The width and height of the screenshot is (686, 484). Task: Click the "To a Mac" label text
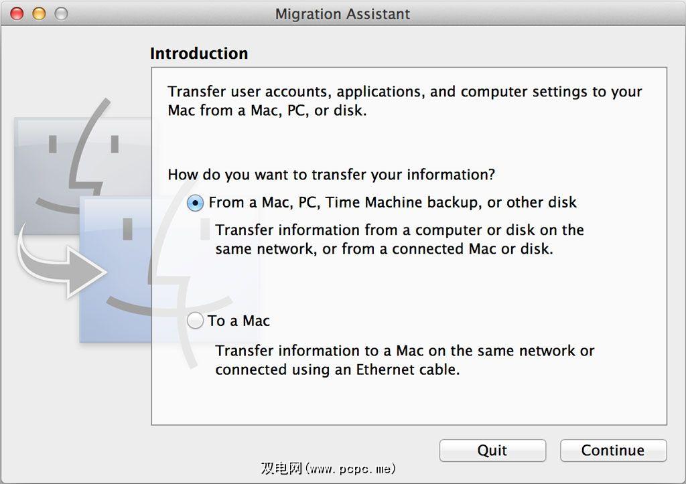point(238,321)
